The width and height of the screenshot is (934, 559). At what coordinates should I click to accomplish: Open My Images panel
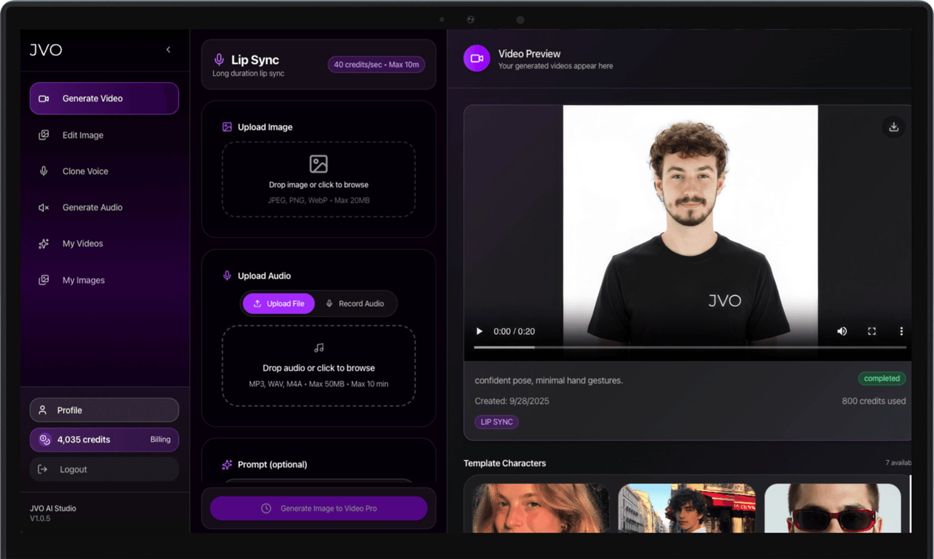click(x=83, y=280)
